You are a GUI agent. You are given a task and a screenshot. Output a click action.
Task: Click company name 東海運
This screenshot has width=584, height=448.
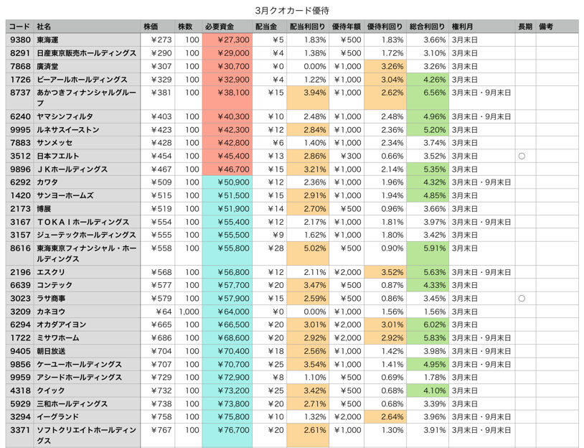47,40
